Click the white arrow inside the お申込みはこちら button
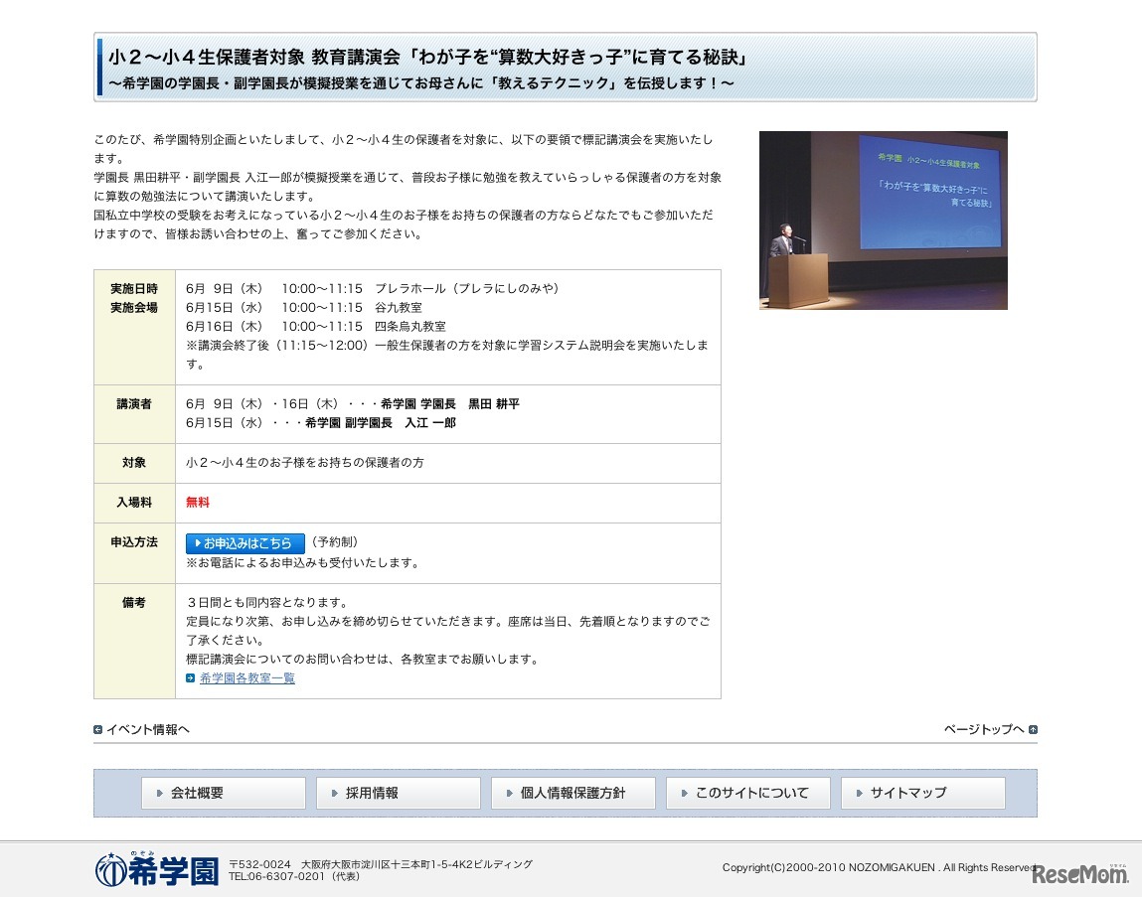Image resolution: width=1142 pixels, height=897 pixels. pos(196,543)
